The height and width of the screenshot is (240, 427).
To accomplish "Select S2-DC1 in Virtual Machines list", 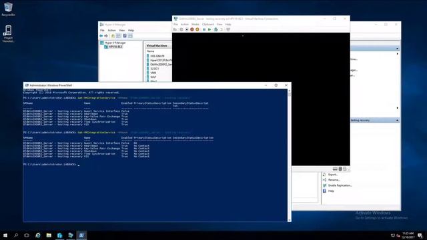I will (x=154, y=69).
